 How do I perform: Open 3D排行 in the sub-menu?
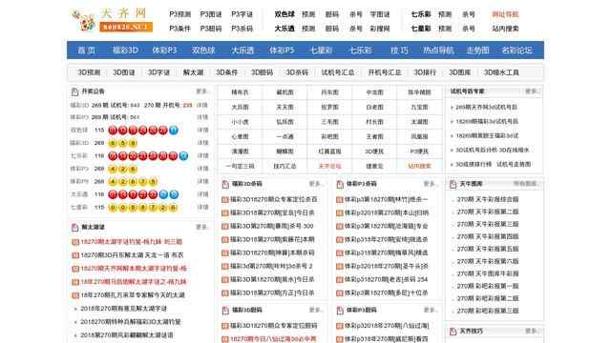[x=425, y=72]
